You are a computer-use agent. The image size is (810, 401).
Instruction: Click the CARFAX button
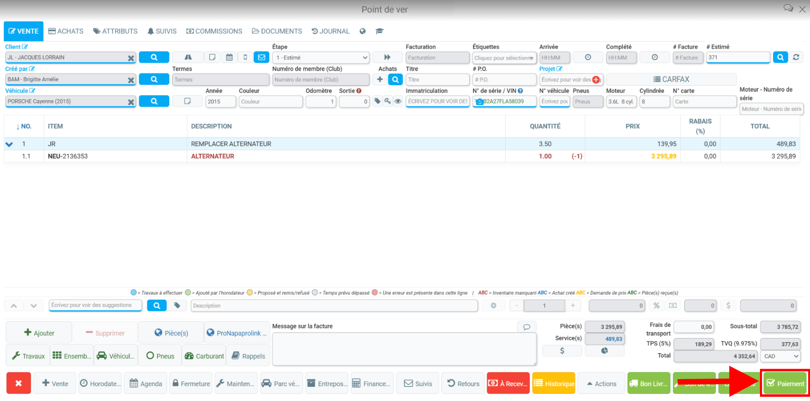(x=671, y=79)
